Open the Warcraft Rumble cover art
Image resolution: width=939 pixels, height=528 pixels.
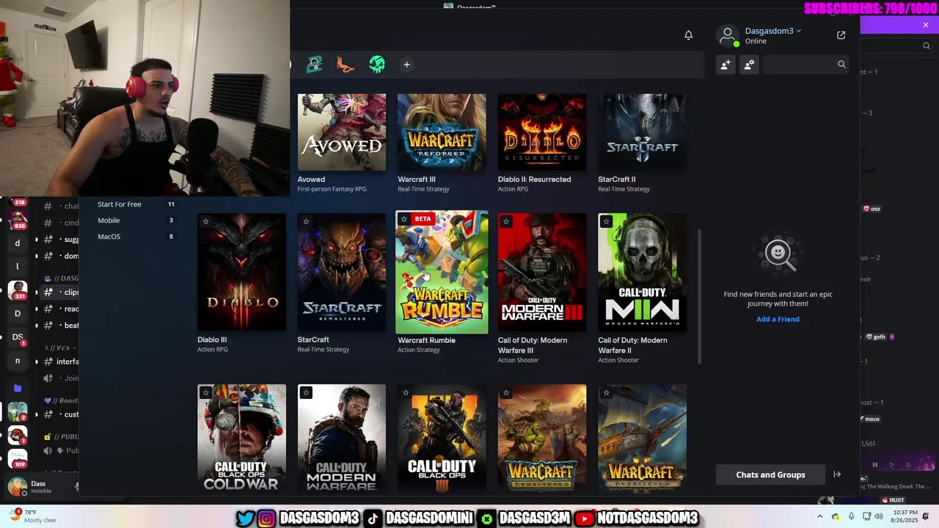pyautogui.click(x=442, y=272)
